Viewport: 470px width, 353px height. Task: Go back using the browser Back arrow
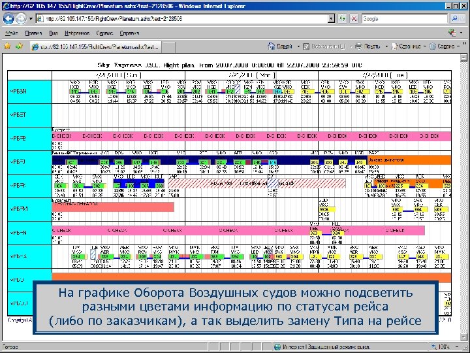[x=8, y=19]
